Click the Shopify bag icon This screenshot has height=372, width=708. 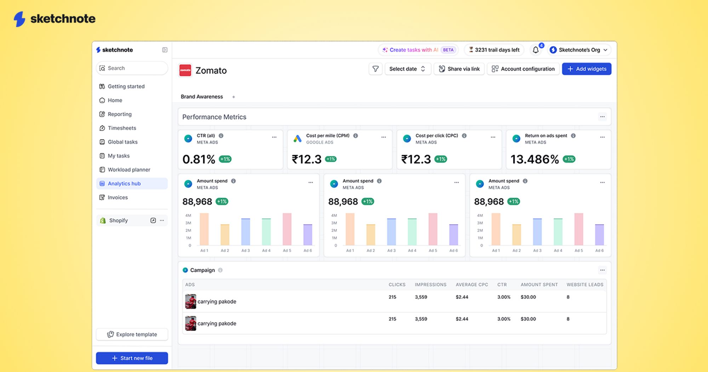tap(103, 220)
